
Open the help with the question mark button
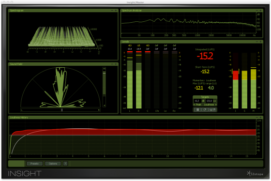coord(65,164)
